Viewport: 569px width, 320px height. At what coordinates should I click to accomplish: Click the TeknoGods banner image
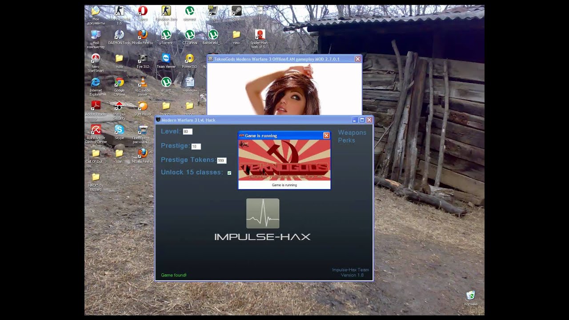[284, 160]
